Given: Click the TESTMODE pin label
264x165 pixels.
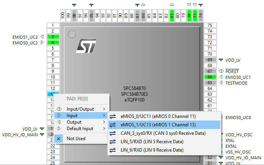Looking at the screenshot, I should point(236,83).
